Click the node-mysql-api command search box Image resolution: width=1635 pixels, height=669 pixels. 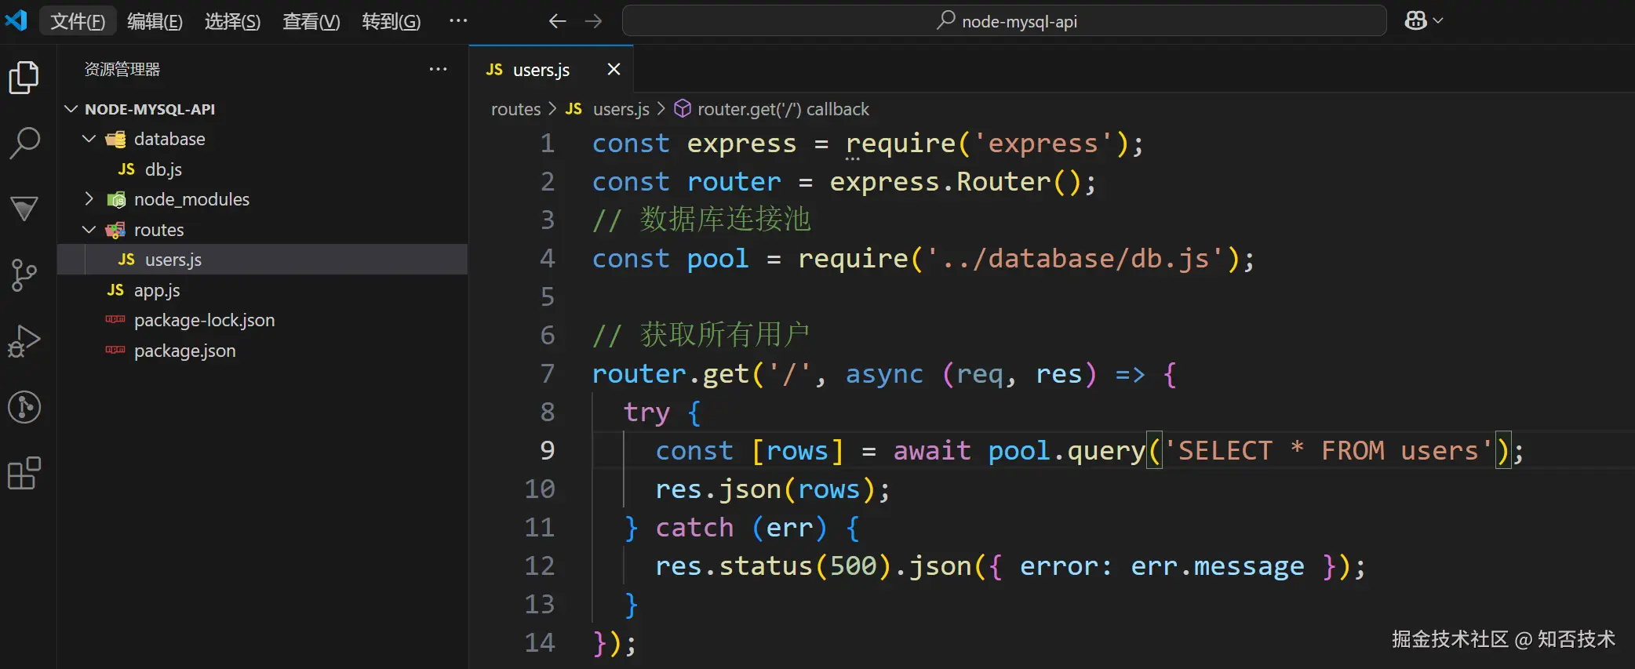point(1004,21)
